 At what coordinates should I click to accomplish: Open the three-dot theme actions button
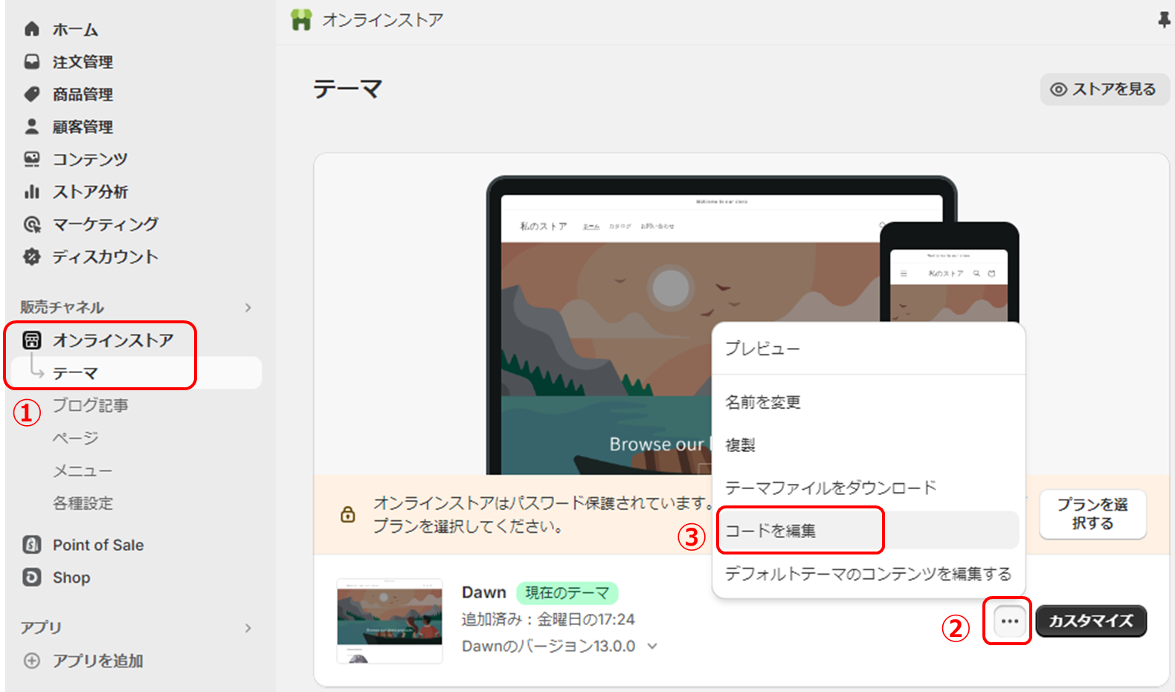coord(1009,621)
